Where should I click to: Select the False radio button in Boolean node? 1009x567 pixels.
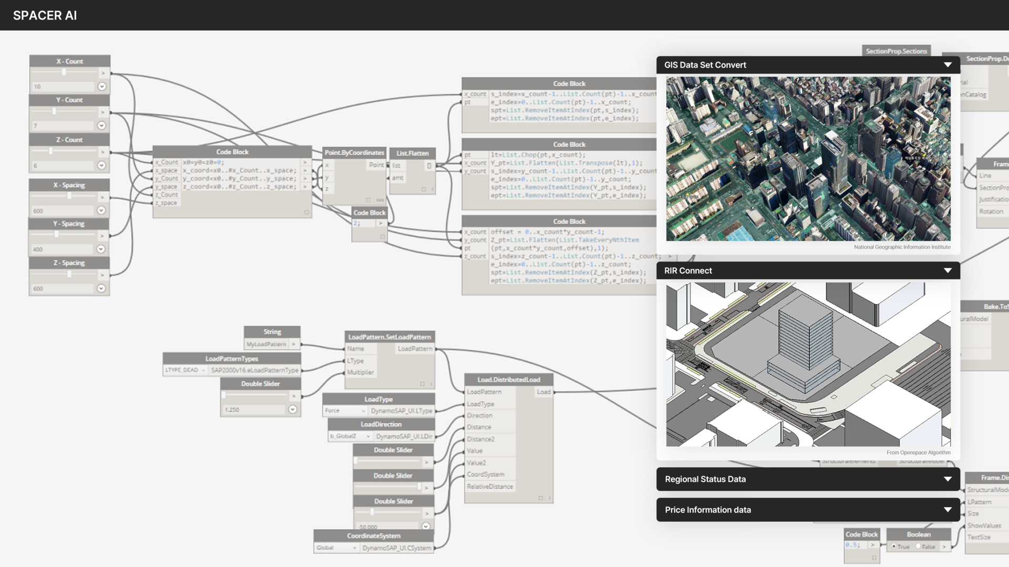coord(919,547)
